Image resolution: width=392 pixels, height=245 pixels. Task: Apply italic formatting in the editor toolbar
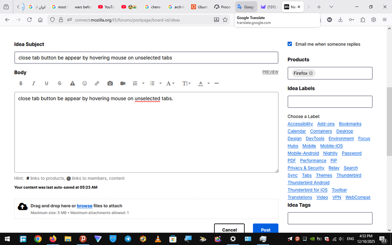[33, 83]
